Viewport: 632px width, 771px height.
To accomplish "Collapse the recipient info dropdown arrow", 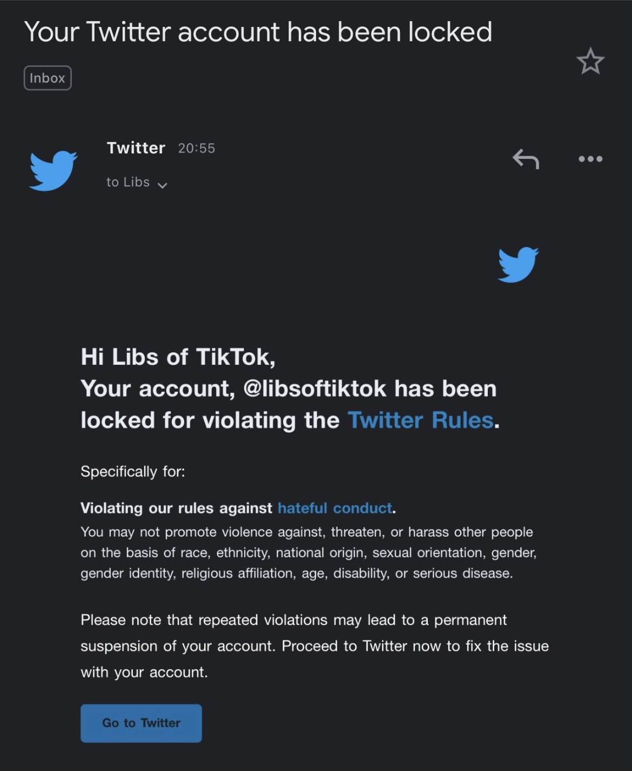I will [163, 185].
